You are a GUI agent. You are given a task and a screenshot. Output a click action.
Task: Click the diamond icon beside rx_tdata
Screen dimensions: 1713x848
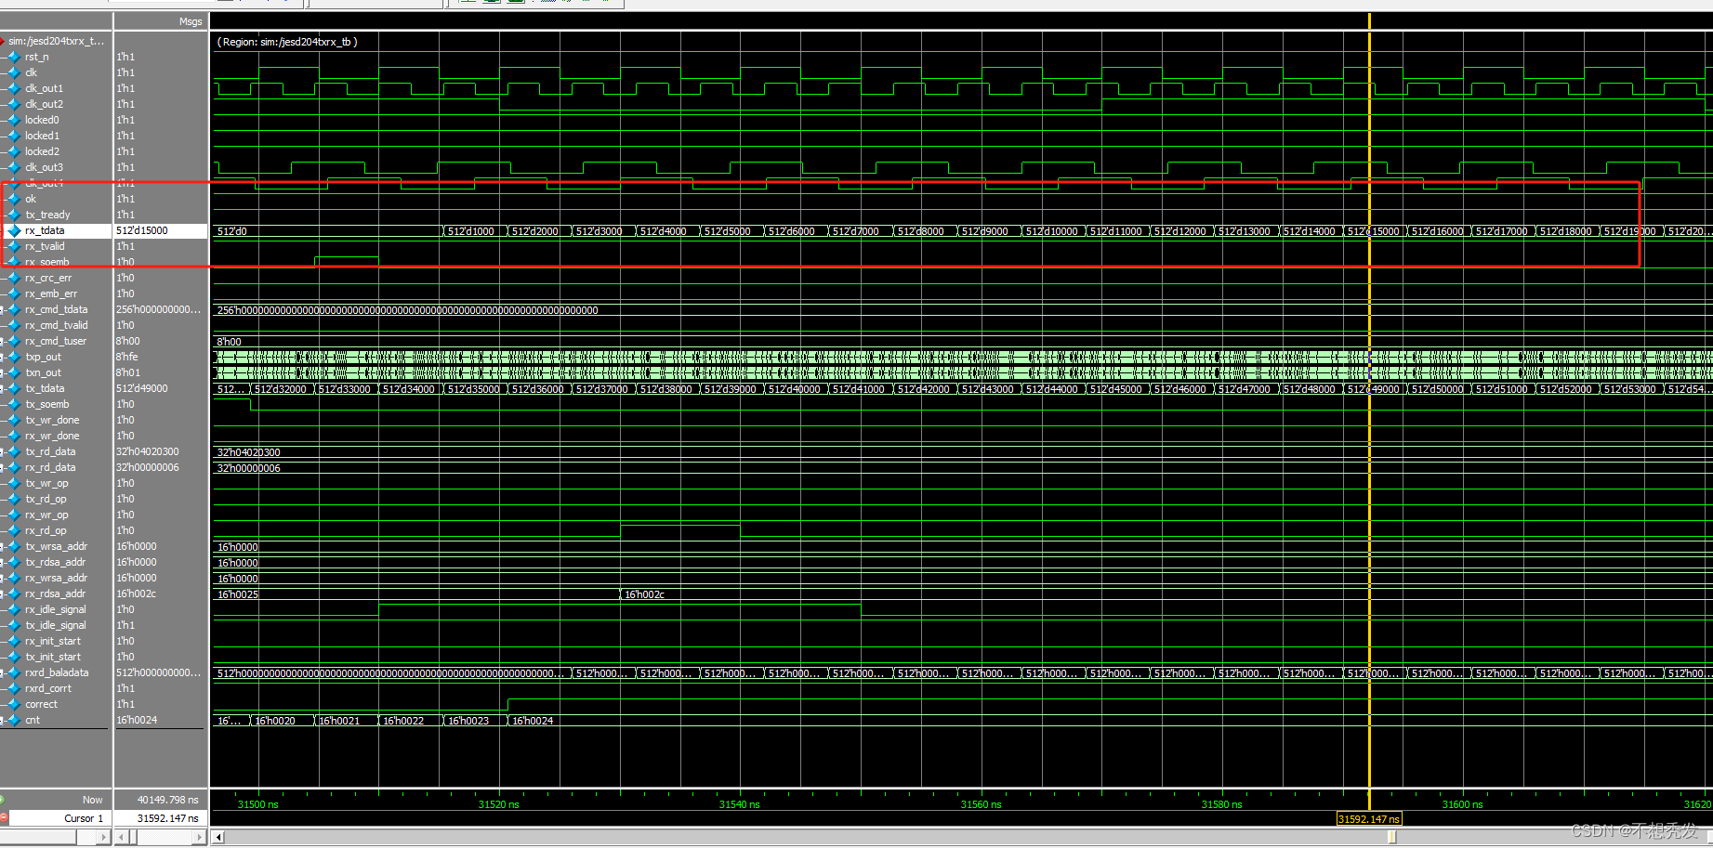[x=15, y=230]
